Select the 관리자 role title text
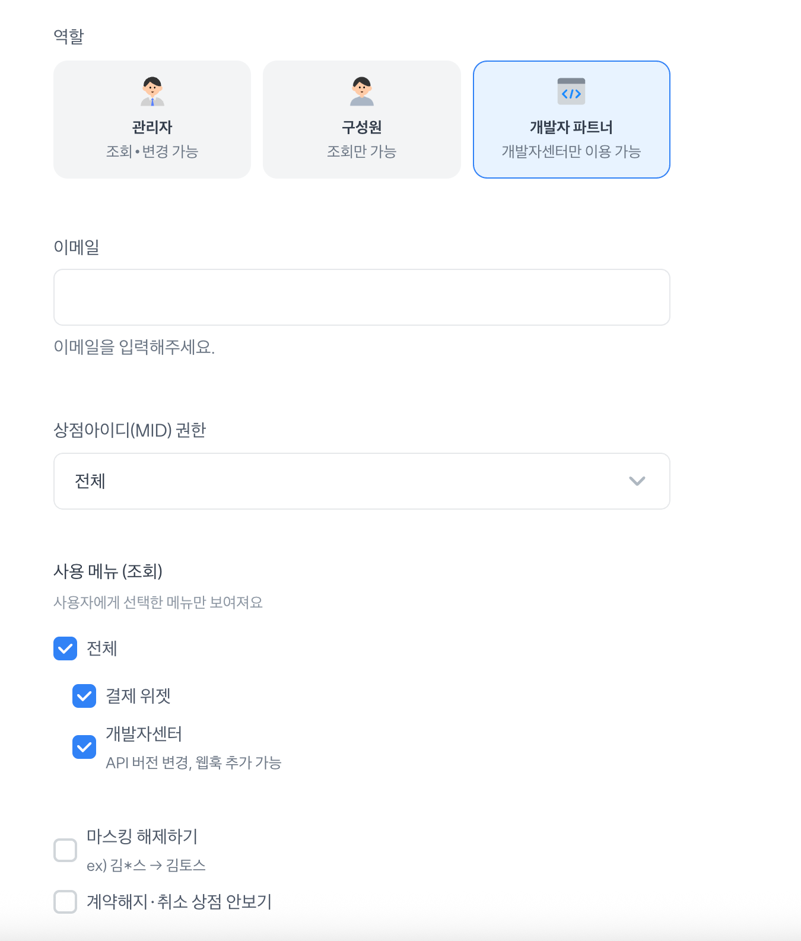801x941 pixels. click(x=152, y=127)
